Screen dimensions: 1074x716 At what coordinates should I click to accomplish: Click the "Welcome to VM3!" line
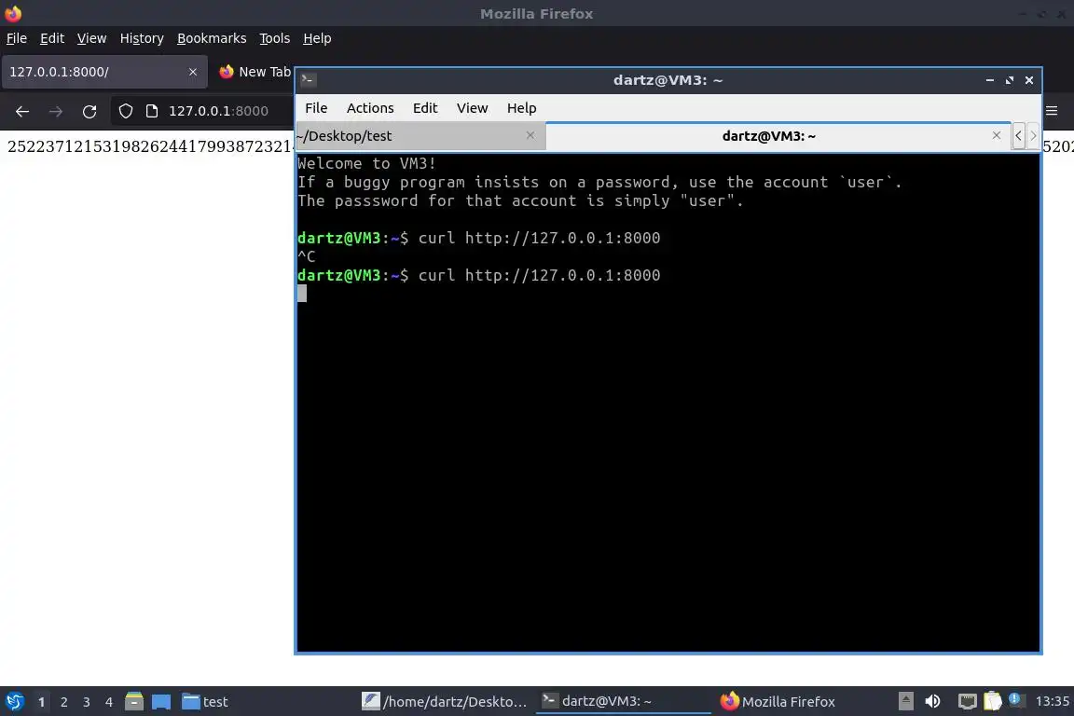point(366,163)
